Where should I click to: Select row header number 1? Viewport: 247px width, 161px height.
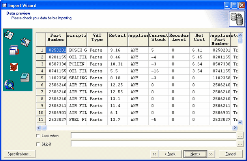pos(41,50)
